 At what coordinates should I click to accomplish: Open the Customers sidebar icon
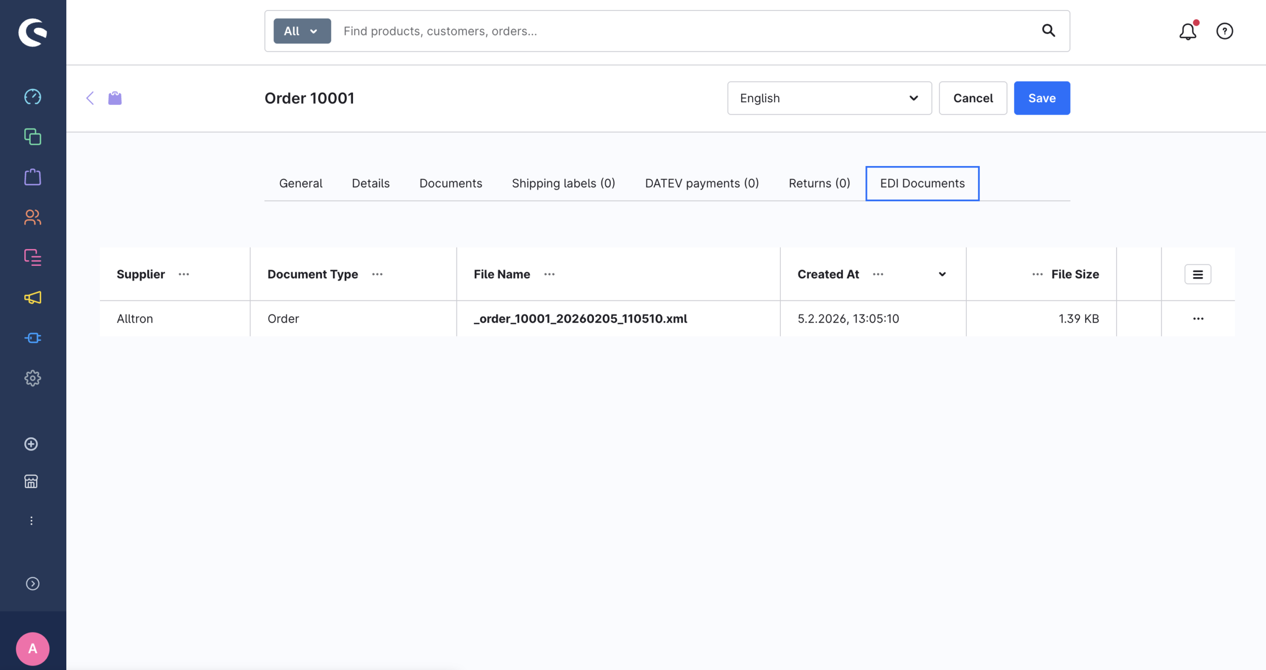(33, 217)
